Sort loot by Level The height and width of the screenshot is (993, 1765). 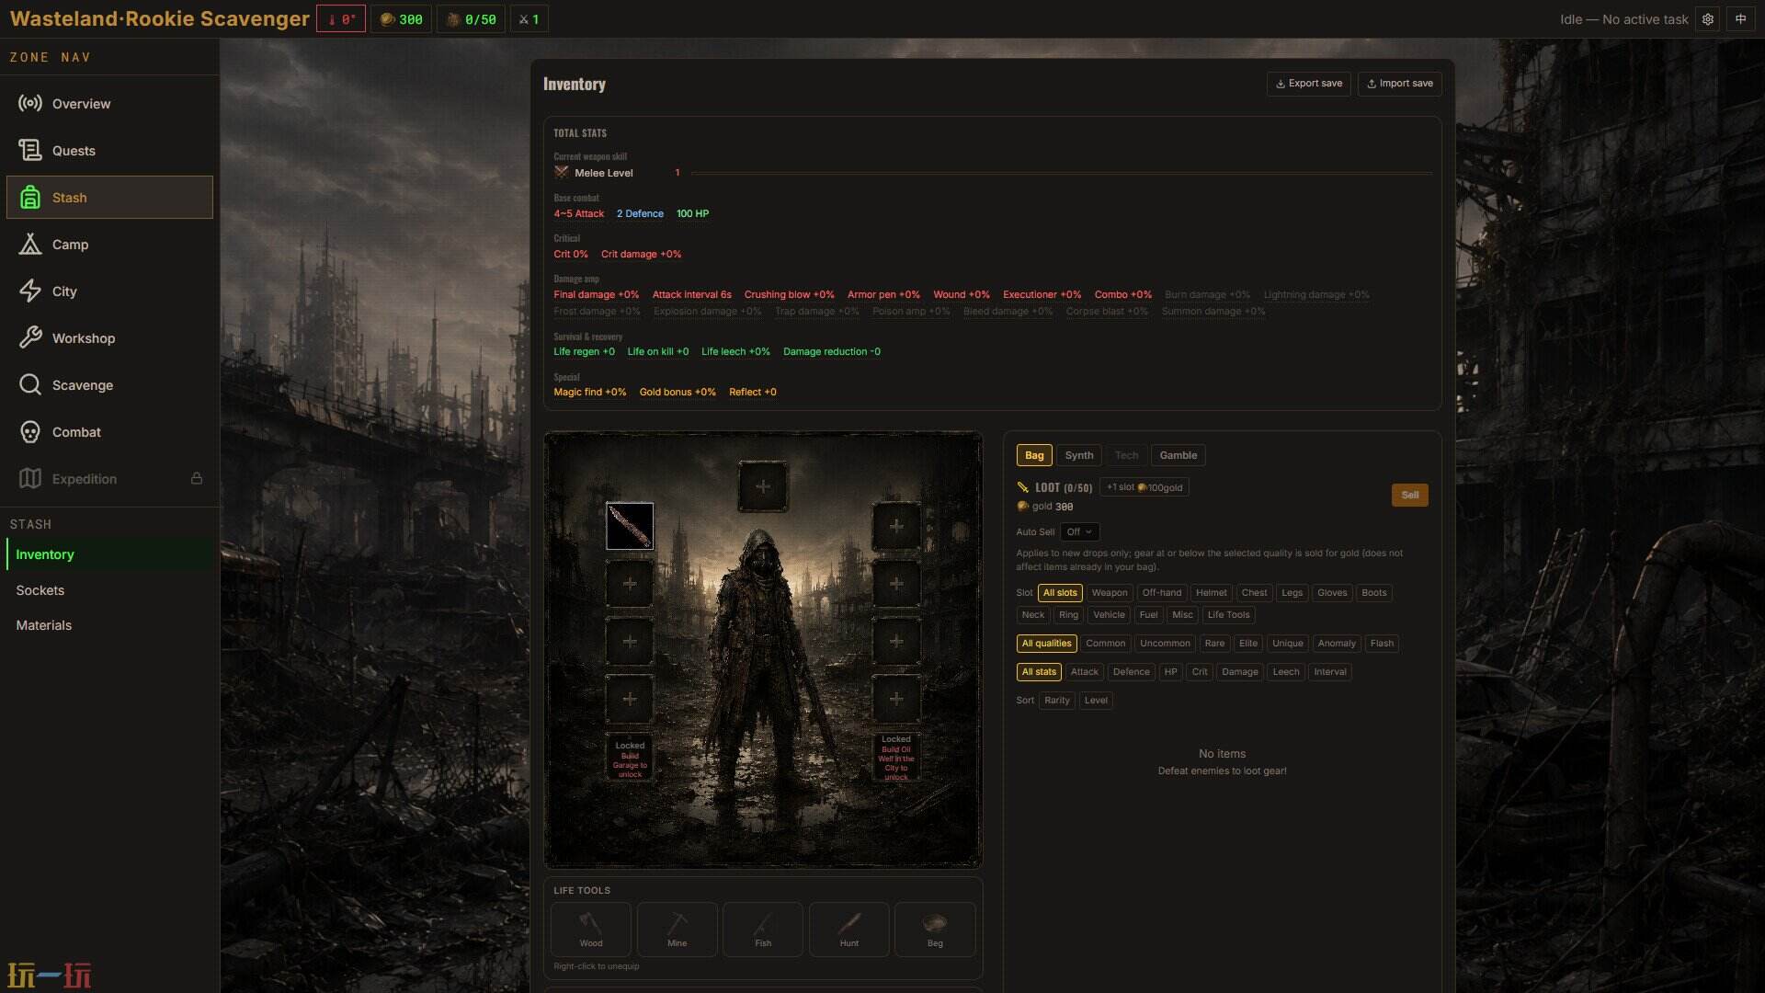coord(1096,701)
